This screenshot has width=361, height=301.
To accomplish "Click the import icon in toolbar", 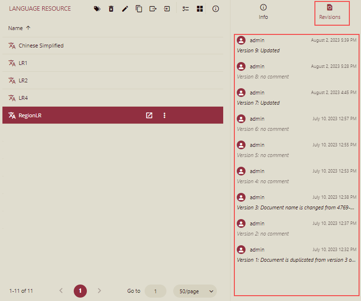I will pyautogui.click(x=167, y=9).
